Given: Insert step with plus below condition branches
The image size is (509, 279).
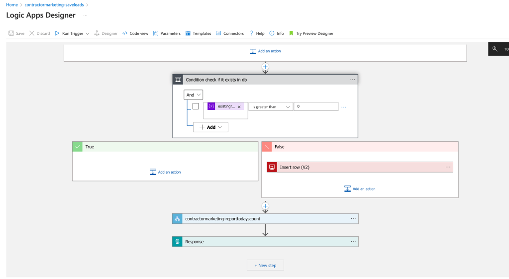Looking at the screenshot, I should click(265, 206).
